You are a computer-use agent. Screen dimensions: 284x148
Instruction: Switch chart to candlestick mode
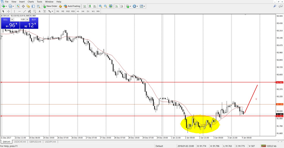coord(90,6)
